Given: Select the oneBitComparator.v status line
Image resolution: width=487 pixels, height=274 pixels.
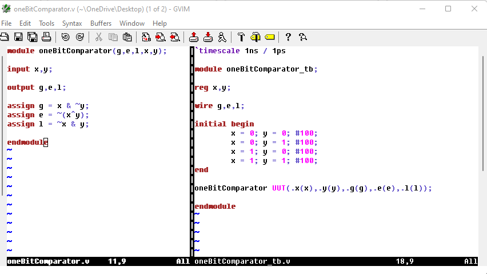Looking at the screenshot, I should [x=48, y=261].
